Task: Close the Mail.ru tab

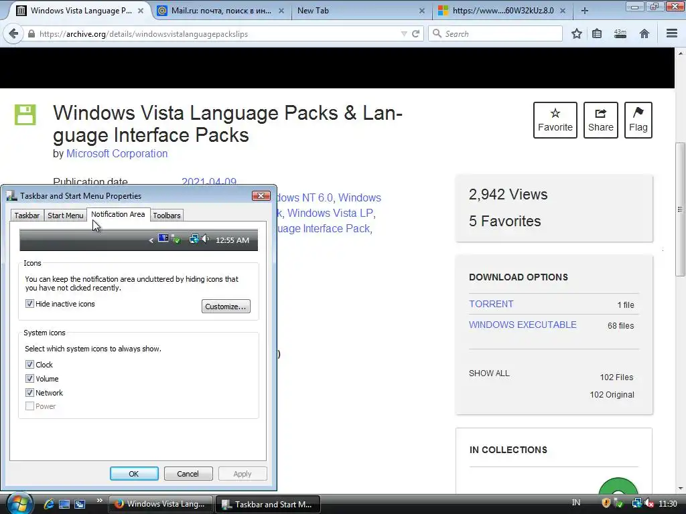Action: pyautogui.click(x=281, y=11)
